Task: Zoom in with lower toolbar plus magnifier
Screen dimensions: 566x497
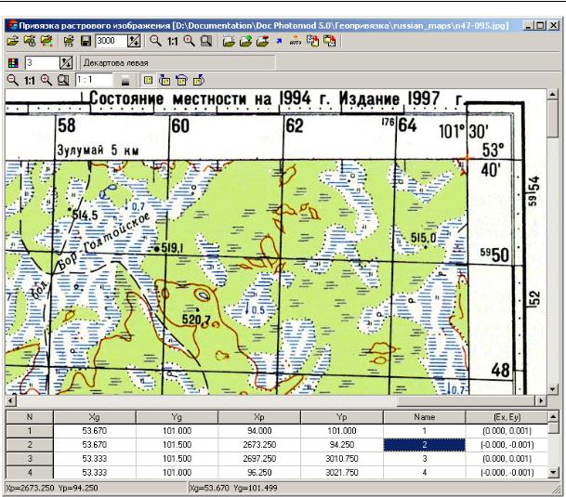Action: (x=46, y=80)
